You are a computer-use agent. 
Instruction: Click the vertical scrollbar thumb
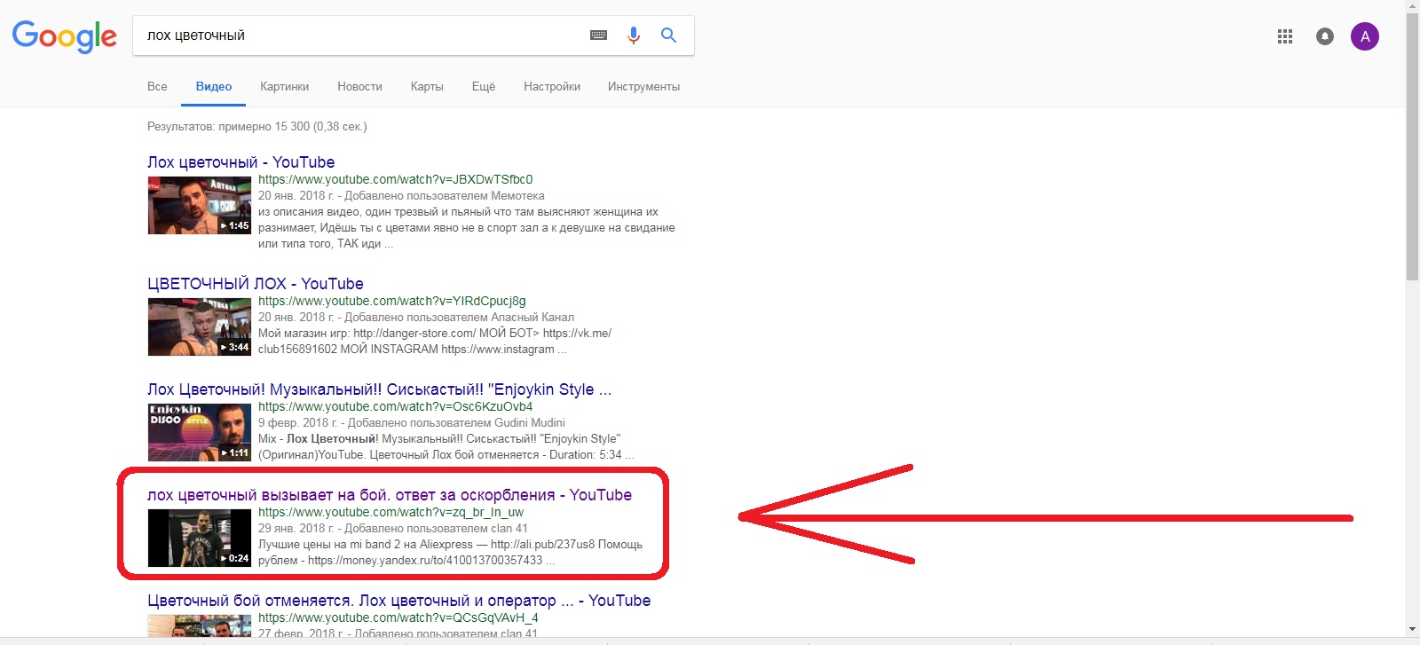pos(1412,146)
